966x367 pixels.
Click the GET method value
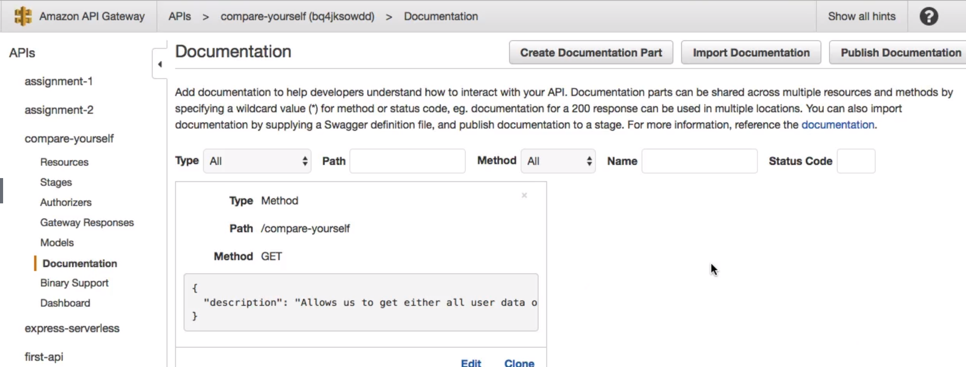(x=271, y=257)
